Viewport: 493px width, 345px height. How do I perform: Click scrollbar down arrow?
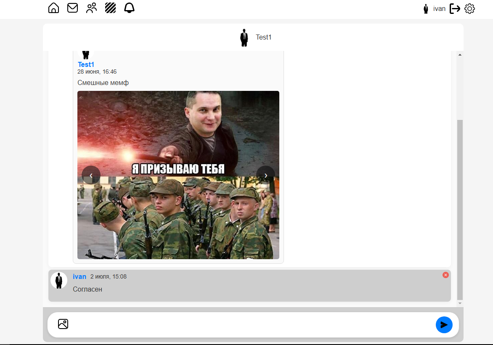pyautogui.click(x=460, y=303)
